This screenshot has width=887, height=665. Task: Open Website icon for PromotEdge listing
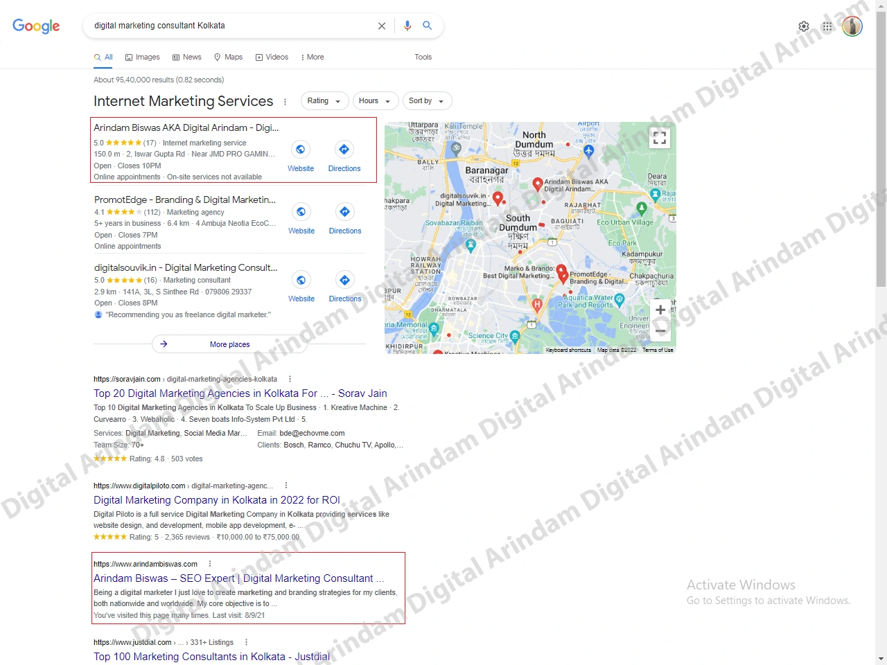click(x=301, y=211)
